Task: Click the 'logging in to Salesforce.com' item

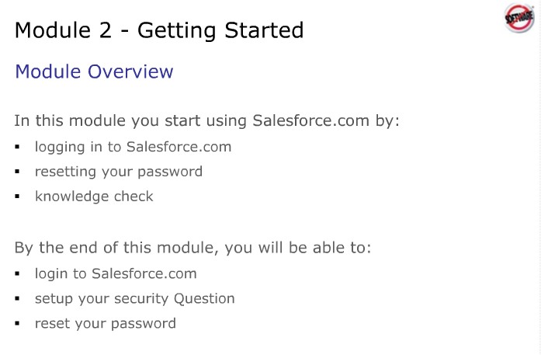Action: pyautogui.click(x=133, y=147)
